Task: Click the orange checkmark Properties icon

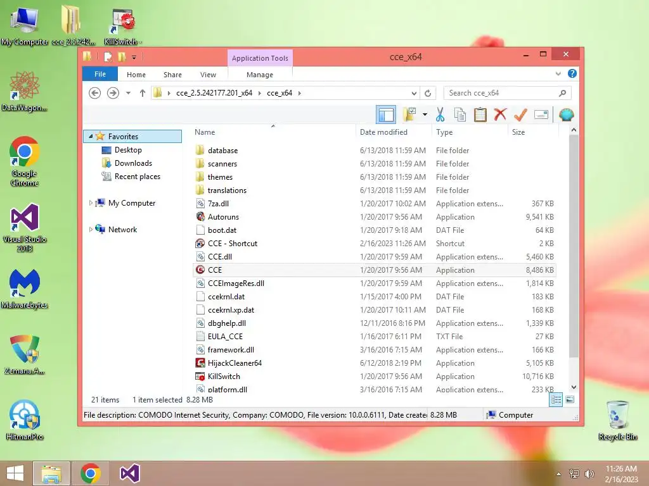Action: [520, 115]
